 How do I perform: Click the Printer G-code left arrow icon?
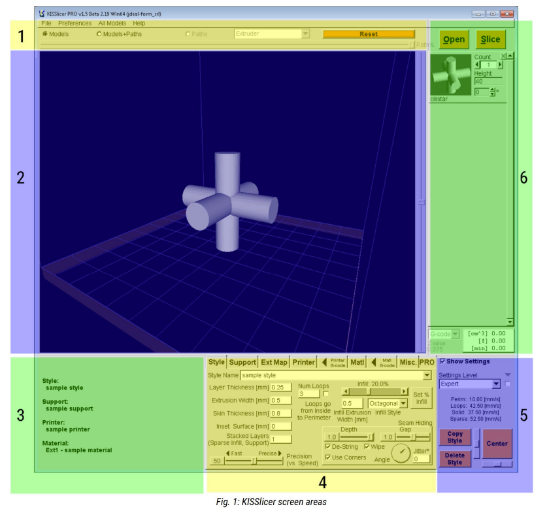[325, 362]
